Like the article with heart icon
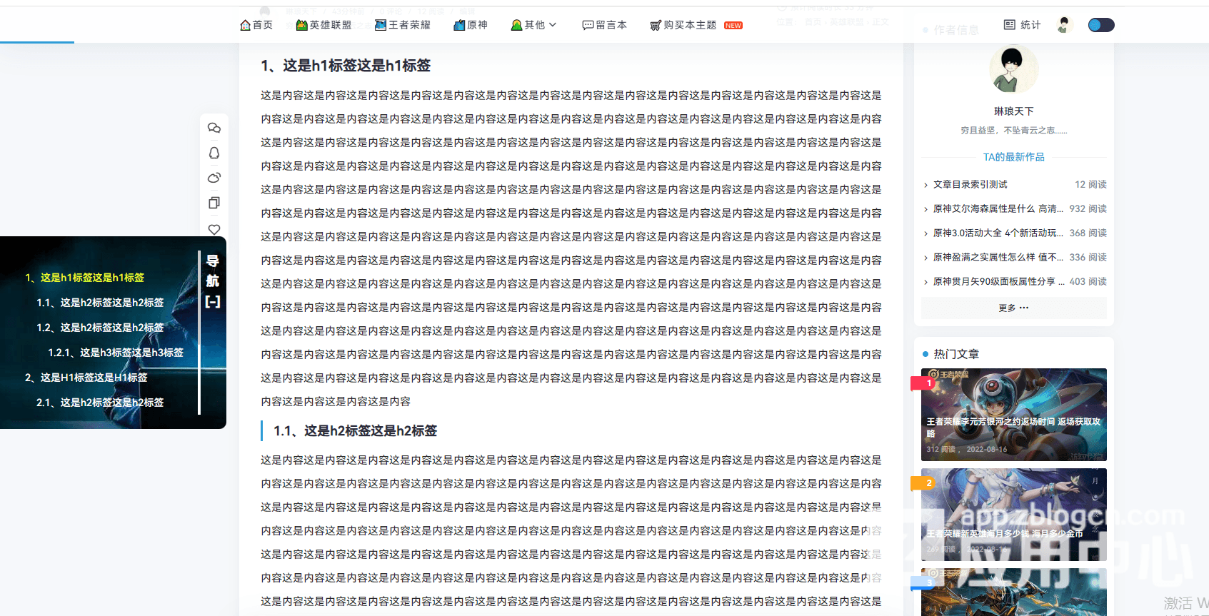This screenshot has height=616, width=1209. (x=214, y=229)
